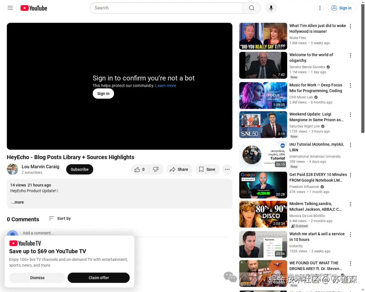
Task: Open Senator Bernie Sanders channel link
Action: click(x=307, y=67)
